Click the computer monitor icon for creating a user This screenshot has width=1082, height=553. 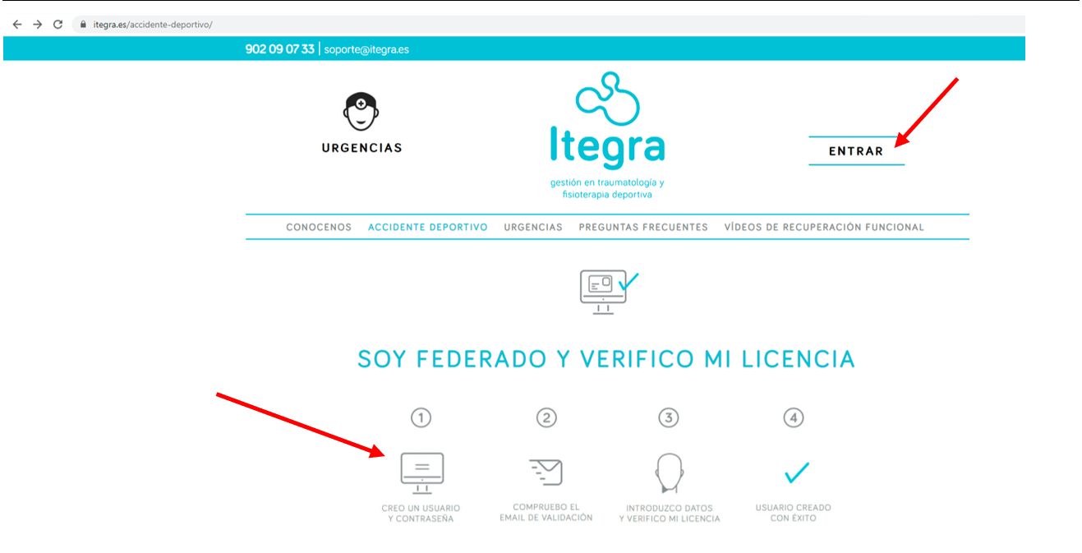[x=421, y=472]
